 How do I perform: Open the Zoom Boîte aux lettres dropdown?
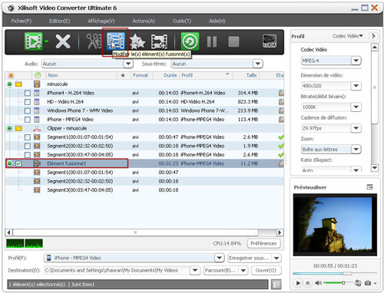point(356,149)
